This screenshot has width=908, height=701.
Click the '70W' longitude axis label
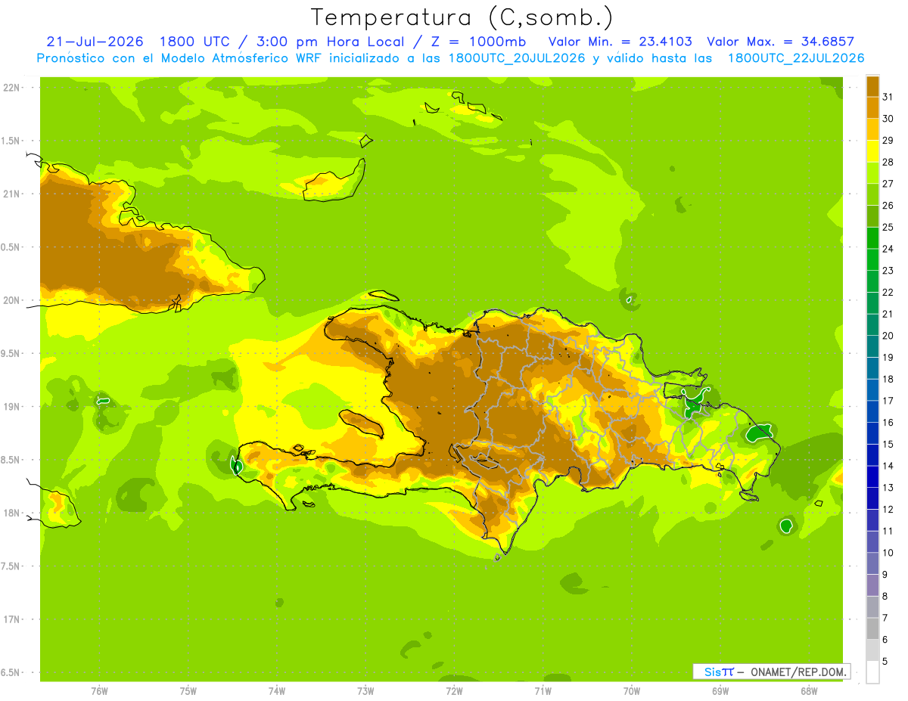tap(631, 691)
